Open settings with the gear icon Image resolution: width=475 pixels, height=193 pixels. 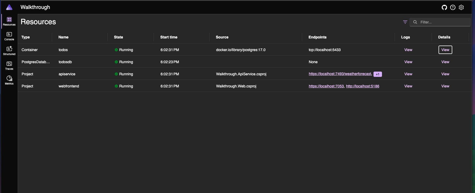tap(461, 7)
